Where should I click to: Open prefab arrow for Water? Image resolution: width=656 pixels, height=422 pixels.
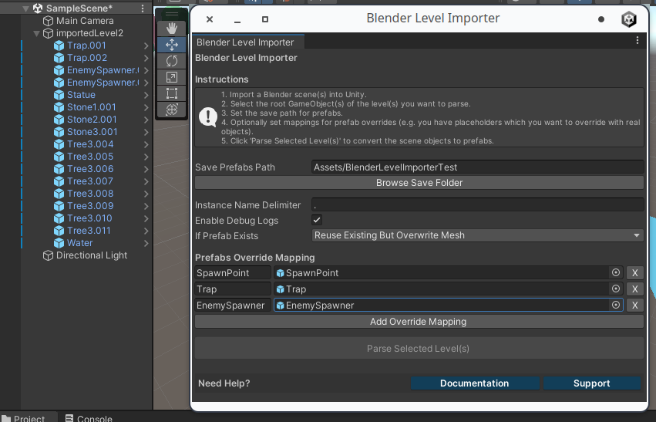146,243
